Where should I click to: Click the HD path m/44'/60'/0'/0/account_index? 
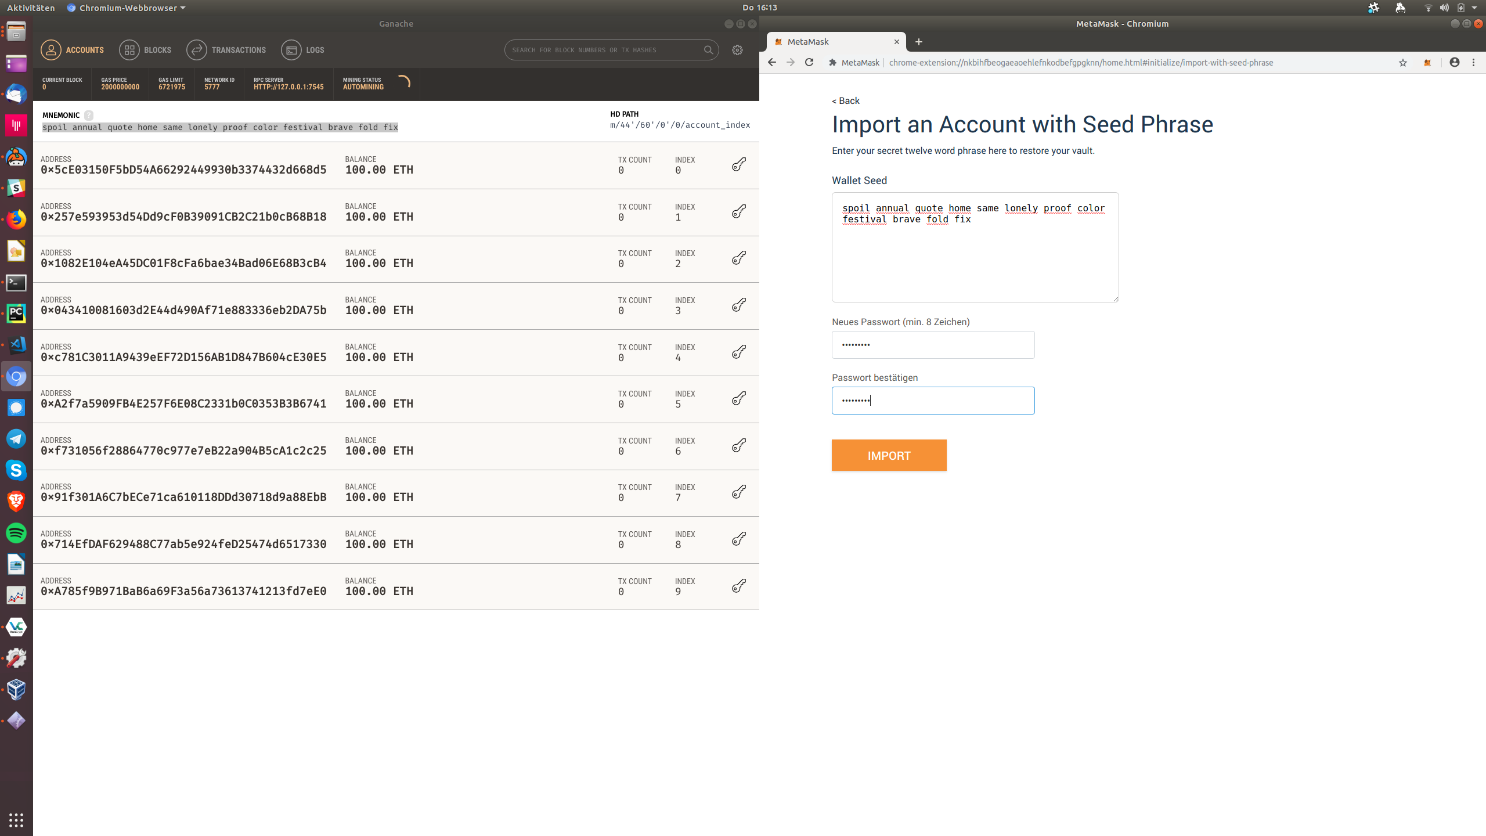tap(680, 125)
